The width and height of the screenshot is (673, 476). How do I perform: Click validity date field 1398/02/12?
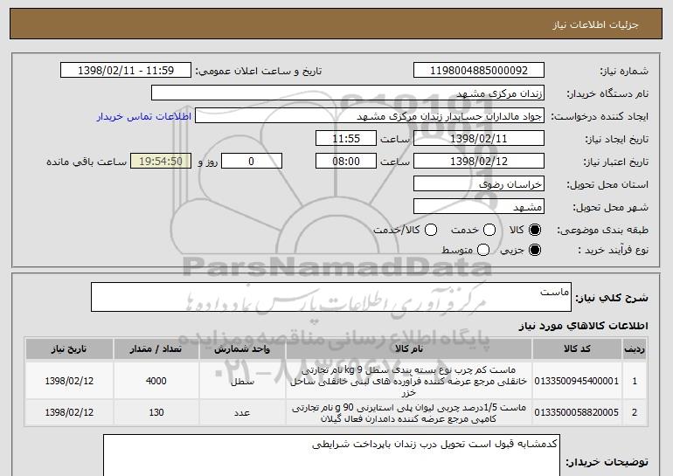(479, 162)
